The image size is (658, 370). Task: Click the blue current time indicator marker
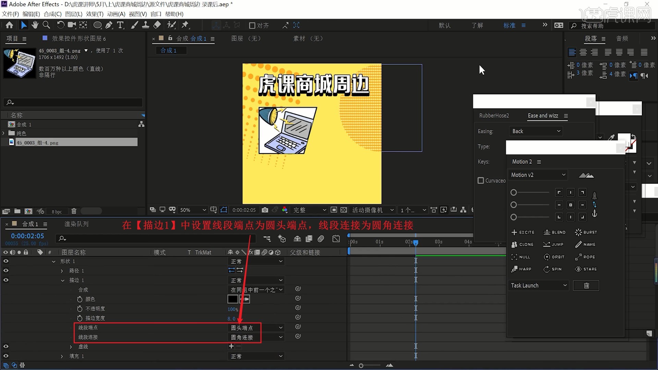point(416,243)
